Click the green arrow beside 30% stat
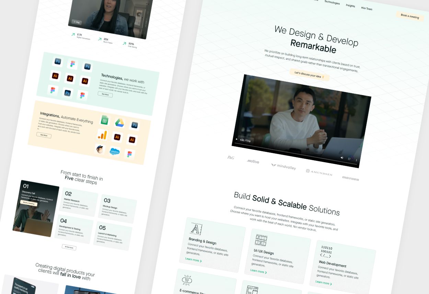 pos(125,43)
